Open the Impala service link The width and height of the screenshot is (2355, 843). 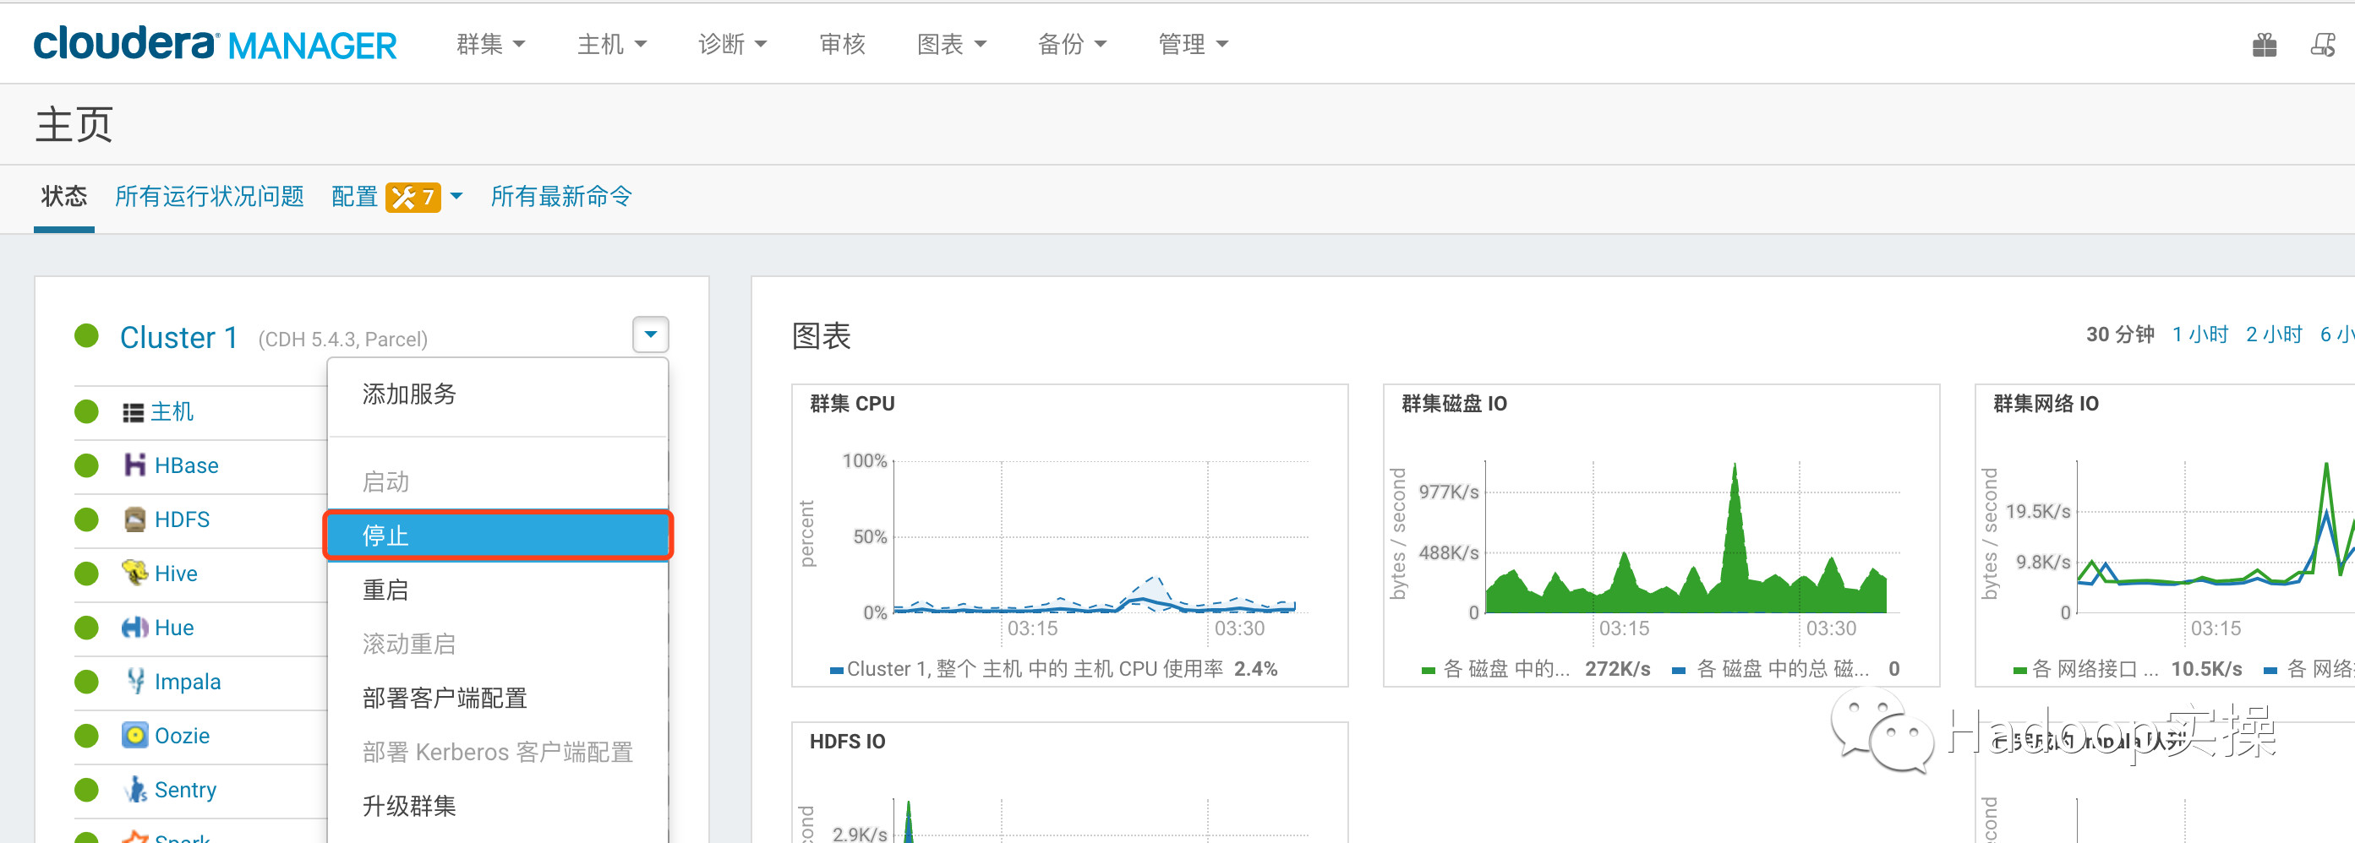(188, 682)
